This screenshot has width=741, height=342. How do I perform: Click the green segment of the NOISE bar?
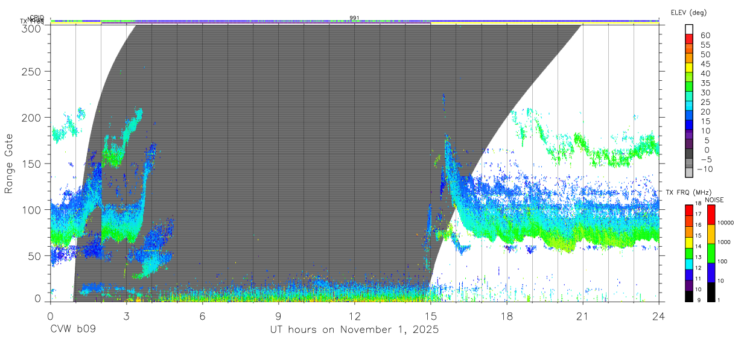[x=711, y=253]
